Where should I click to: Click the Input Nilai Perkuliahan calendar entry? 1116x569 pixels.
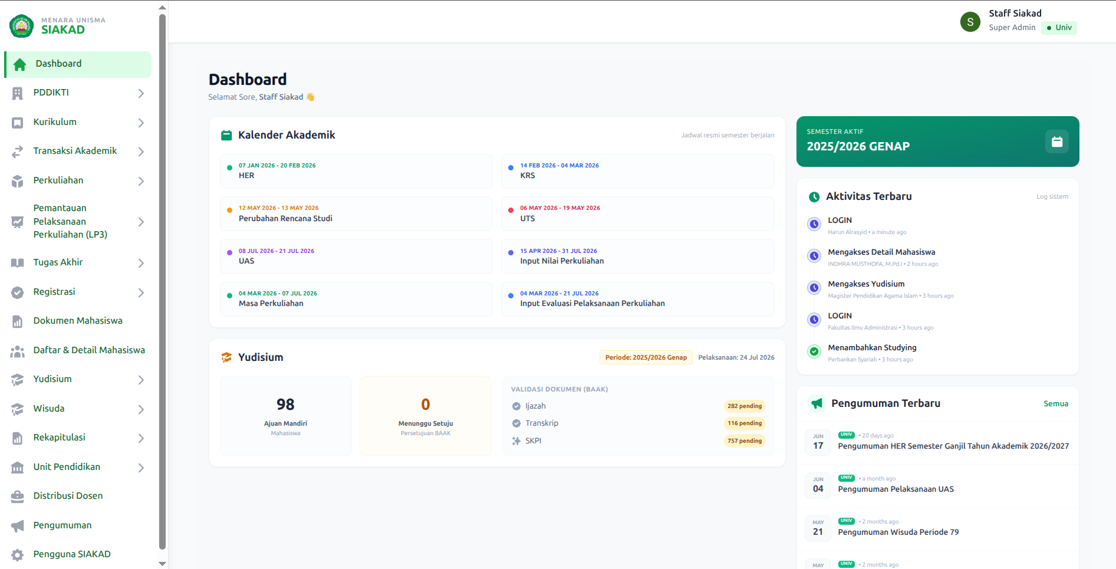(638, 256)
